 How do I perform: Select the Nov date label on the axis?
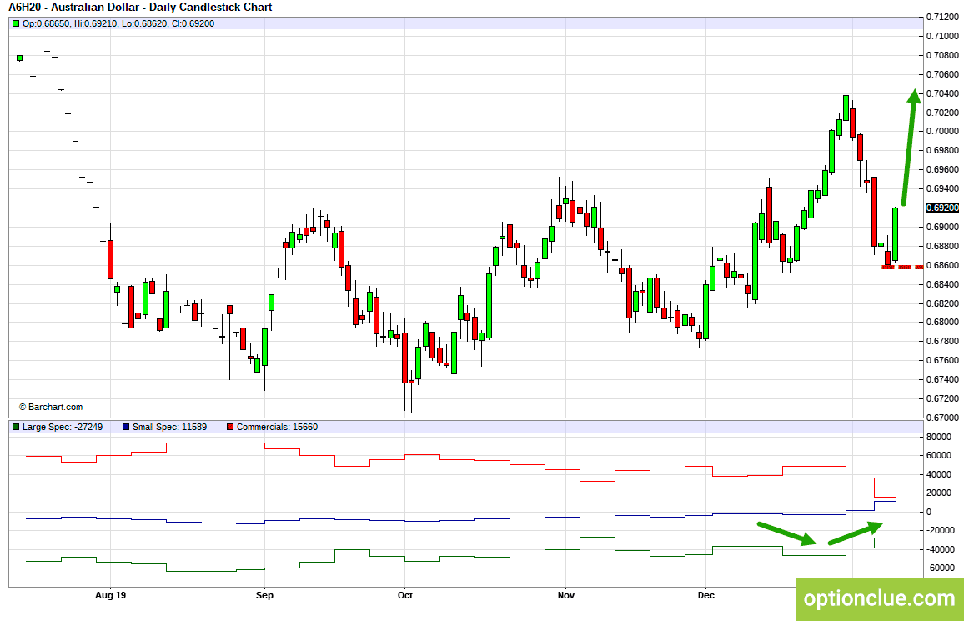[566, 595]
